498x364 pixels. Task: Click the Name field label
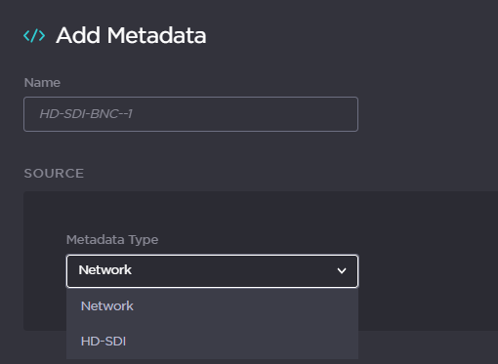coord(42,83)
